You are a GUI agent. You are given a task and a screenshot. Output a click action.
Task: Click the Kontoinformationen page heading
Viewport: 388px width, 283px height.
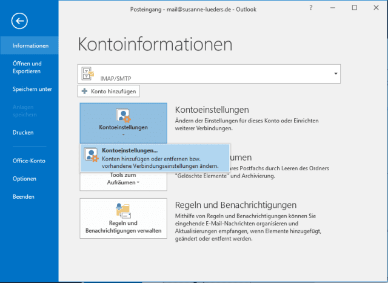click(x=155, y=44)
